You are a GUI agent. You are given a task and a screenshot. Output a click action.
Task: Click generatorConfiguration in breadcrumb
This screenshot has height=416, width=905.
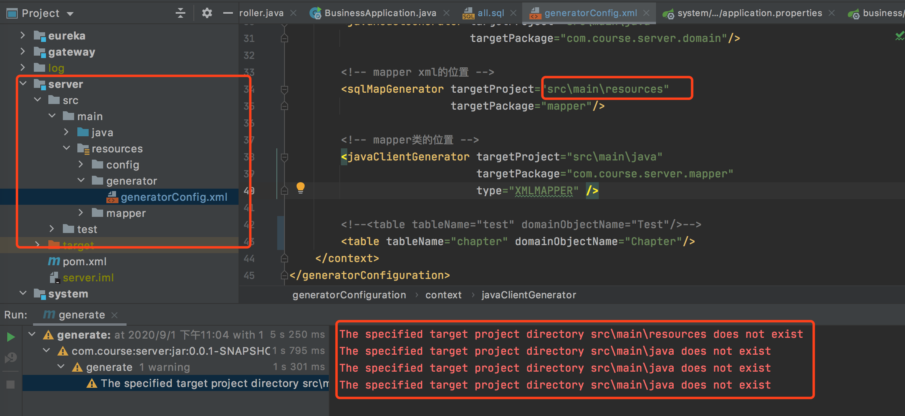pyautogui.click(x=349, y=295)
